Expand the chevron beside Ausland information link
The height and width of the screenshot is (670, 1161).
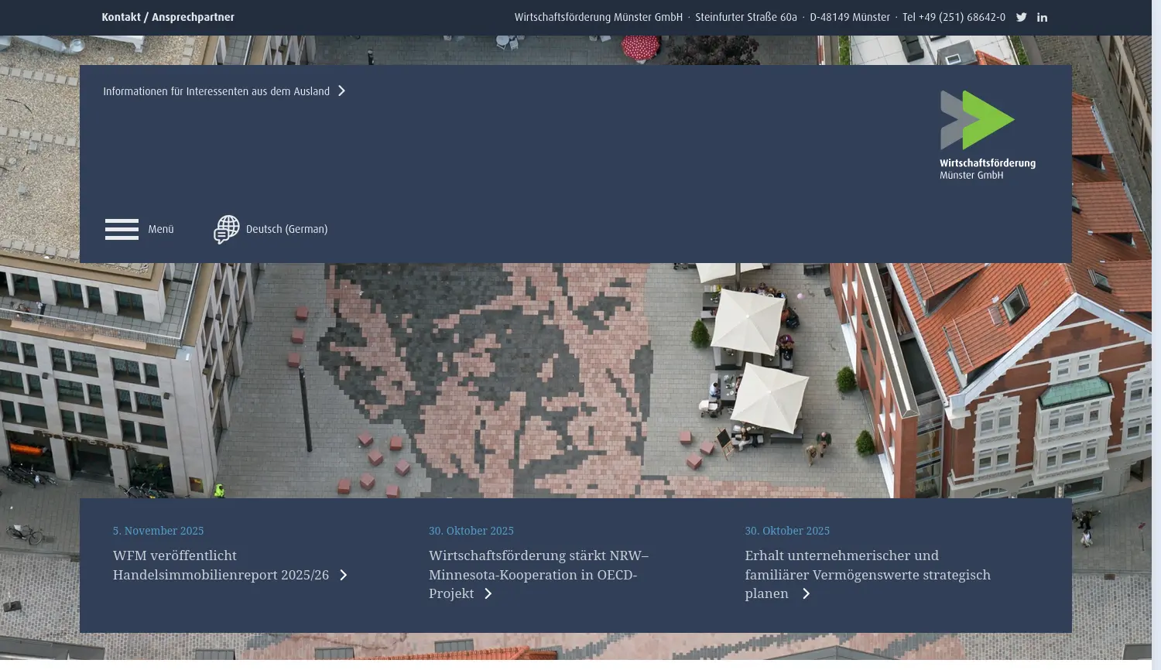(341, 91)
